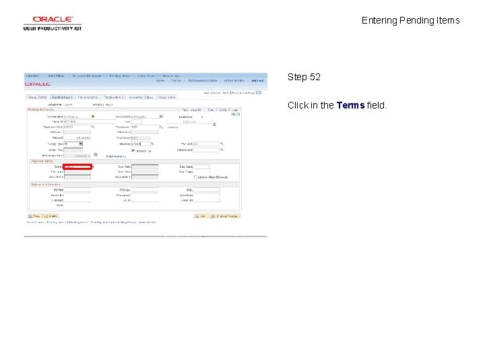Click the View All link

pos(196,110)
